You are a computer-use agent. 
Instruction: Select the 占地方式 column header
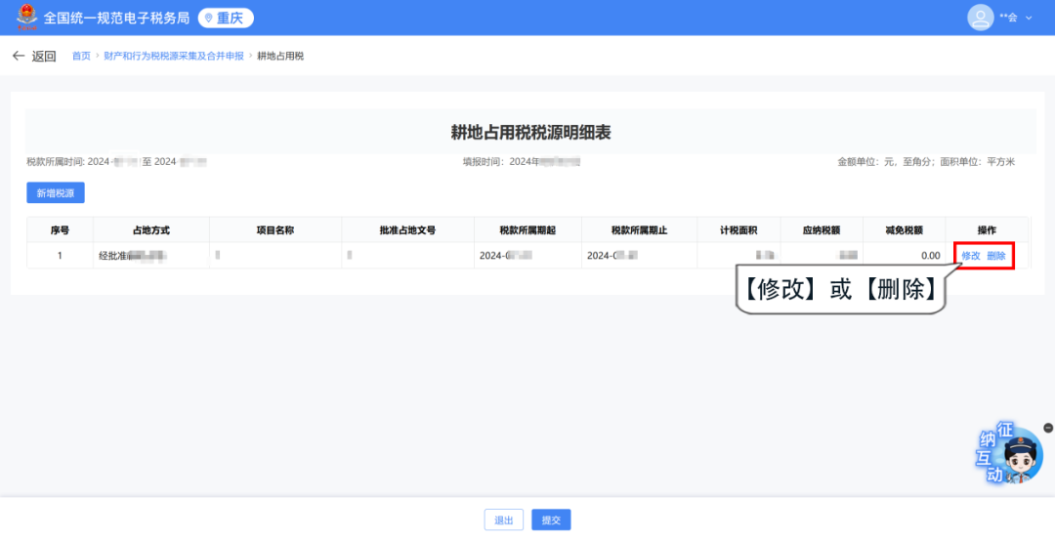tap(151, 230)
